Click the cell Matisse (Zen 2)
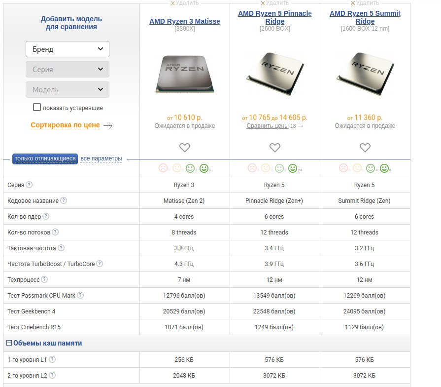 (184, 201)
